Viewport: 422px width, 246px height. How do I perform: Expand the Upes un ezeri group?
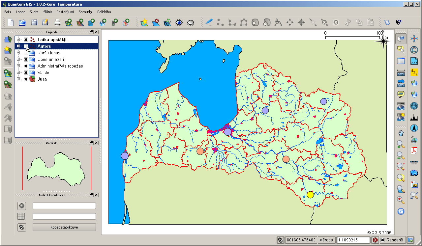tap(18, 59)
